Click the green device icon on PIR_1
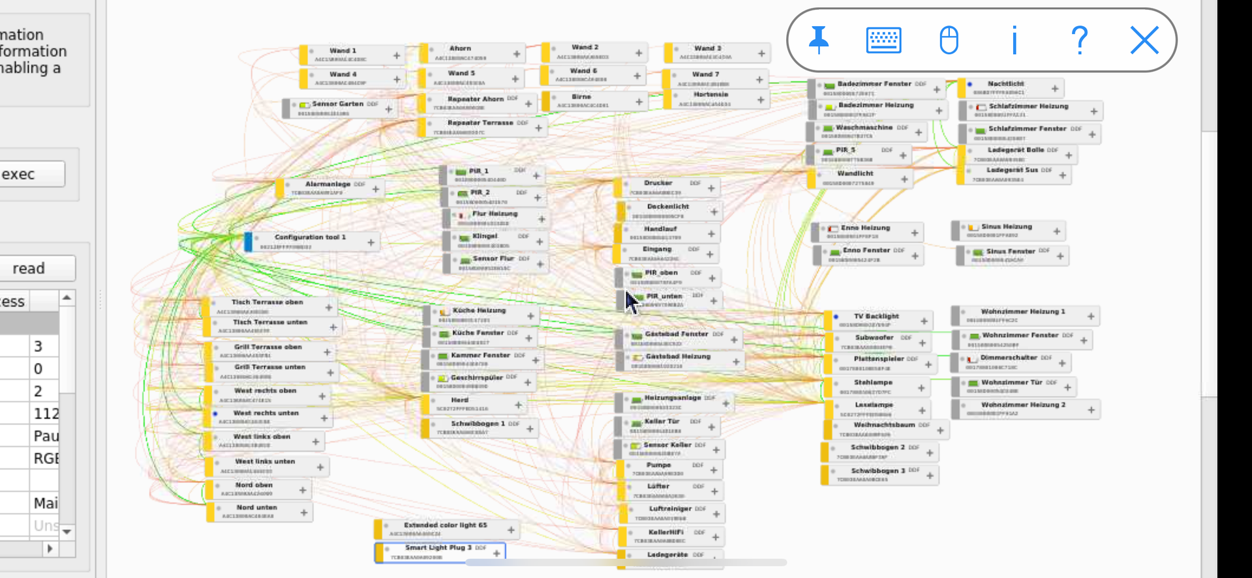The height and width of the screenshot is (578, 1252). (461, 172)
